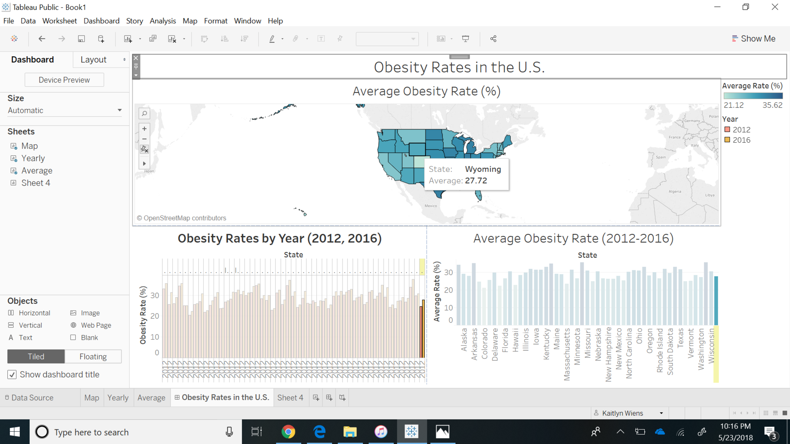Expand the map toolbar arrow flyout
This screenshot has height=444, width=790.
[144, 163]
